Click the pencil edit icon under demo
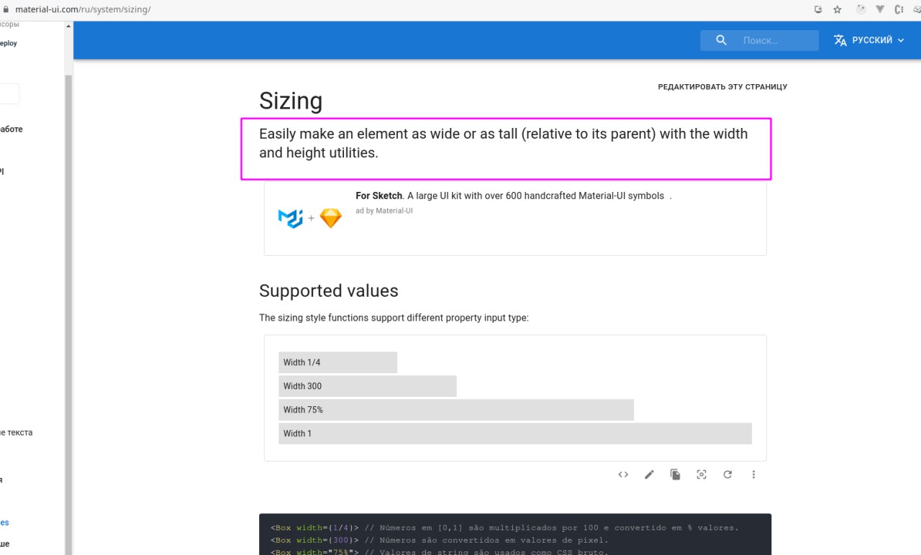The width and height of the screenshot is (921, 555). 649,474
